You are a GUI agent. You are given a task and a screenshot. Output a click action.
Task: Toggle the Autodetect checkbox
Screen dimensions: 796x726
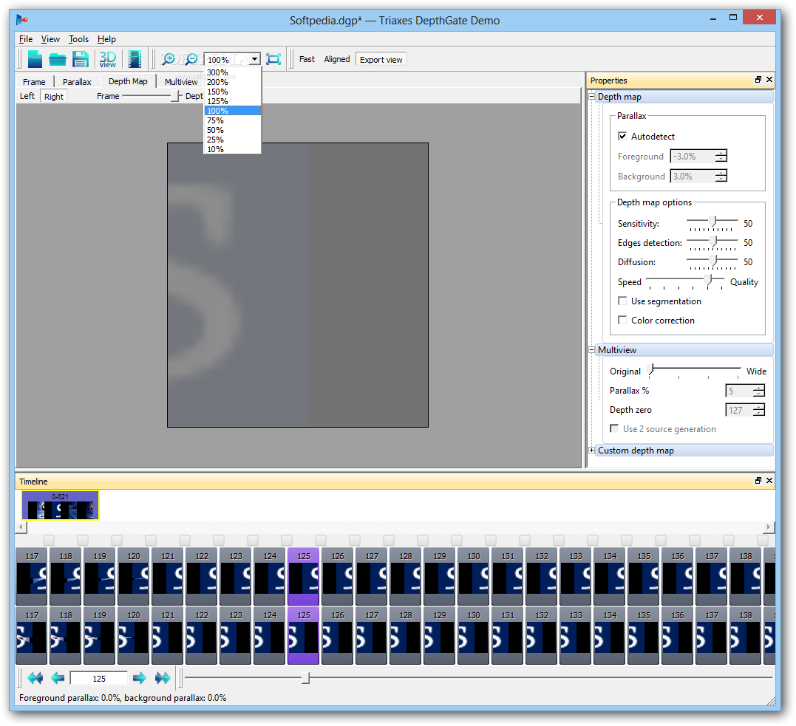[x=622, y=136]
